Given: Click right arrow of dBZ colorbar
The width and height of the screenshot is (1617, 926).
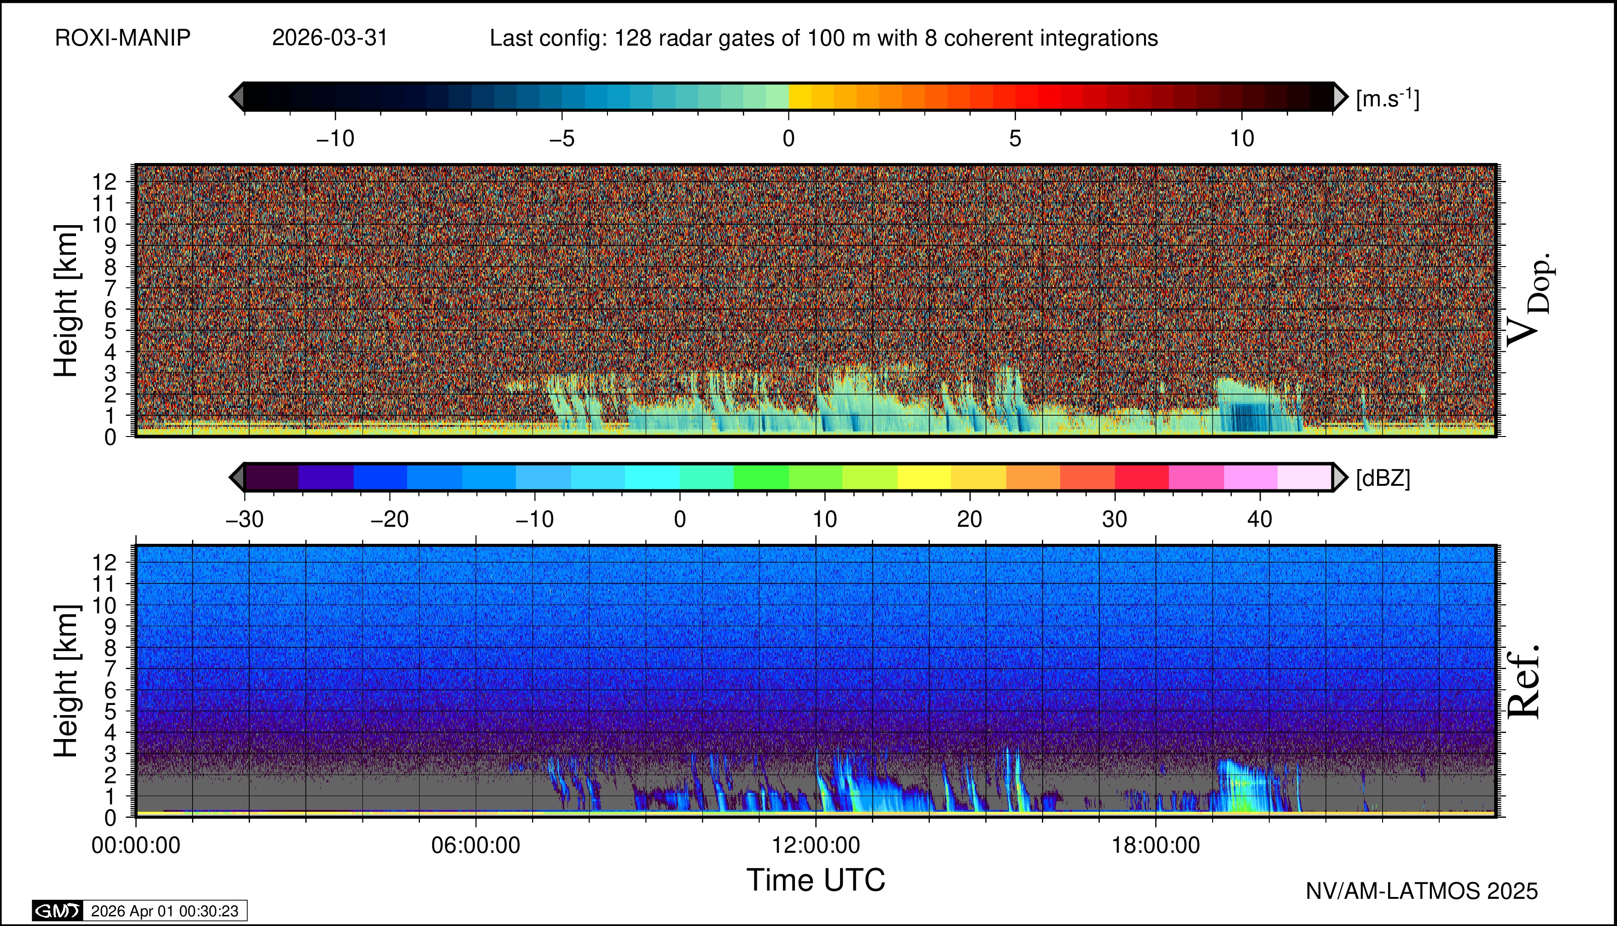Looking at the screenshot, I should pos(1340,477).
